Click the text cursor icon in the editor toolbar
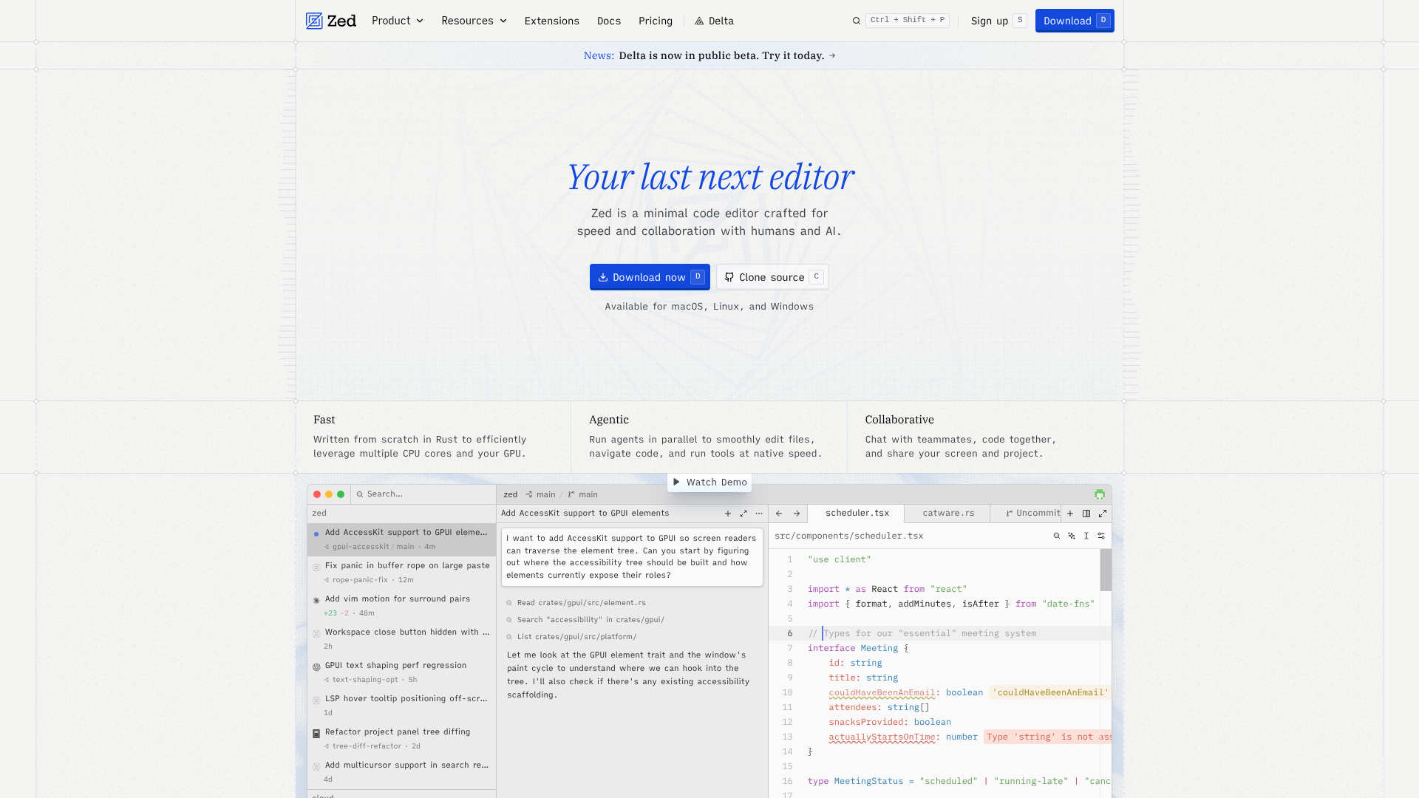Image resolution: width=1419 pixels, height=798 pixels. [1086, 536]
